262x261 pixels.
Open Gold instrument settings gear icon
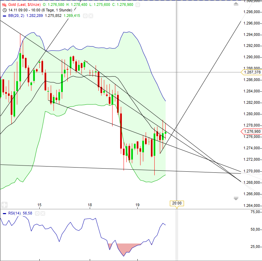pyautogui.click(x=138, y=5)
